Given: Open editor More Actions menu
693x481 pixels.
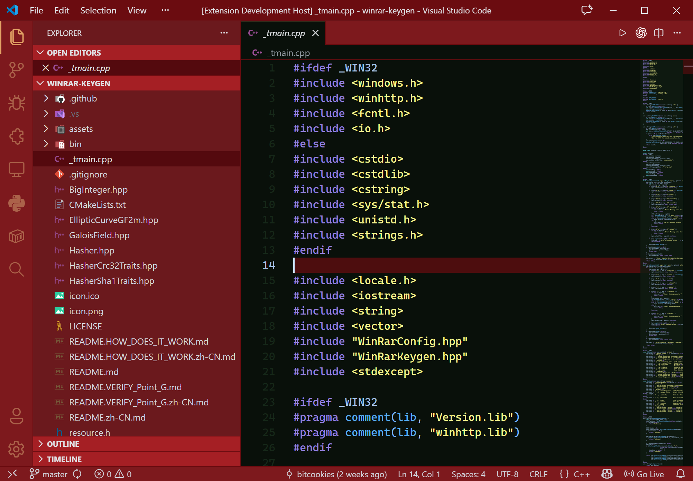Looking at the screenshot, I should coord(677,33).
